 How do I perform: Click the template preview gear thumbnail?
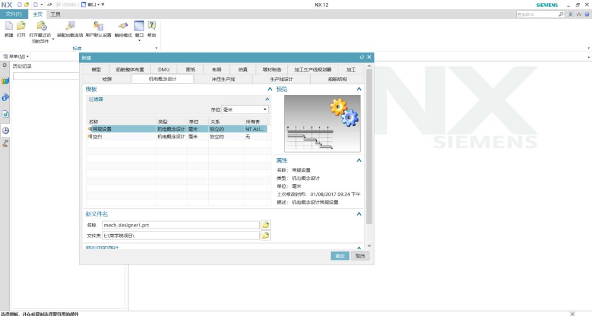click(322, 123)
